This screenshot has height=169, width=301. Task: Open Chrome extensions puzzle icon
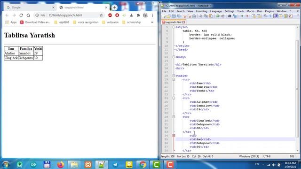pos(138,15)
